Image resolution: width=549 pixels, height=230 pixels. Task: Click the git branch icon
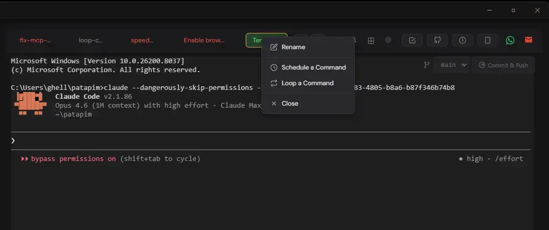tap(426, 65)
